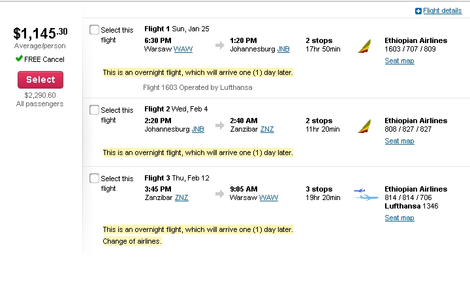Click the ZNZ link under 2:40 AM
The height and width of the screenshot is (303, 470).
point(267,129)
